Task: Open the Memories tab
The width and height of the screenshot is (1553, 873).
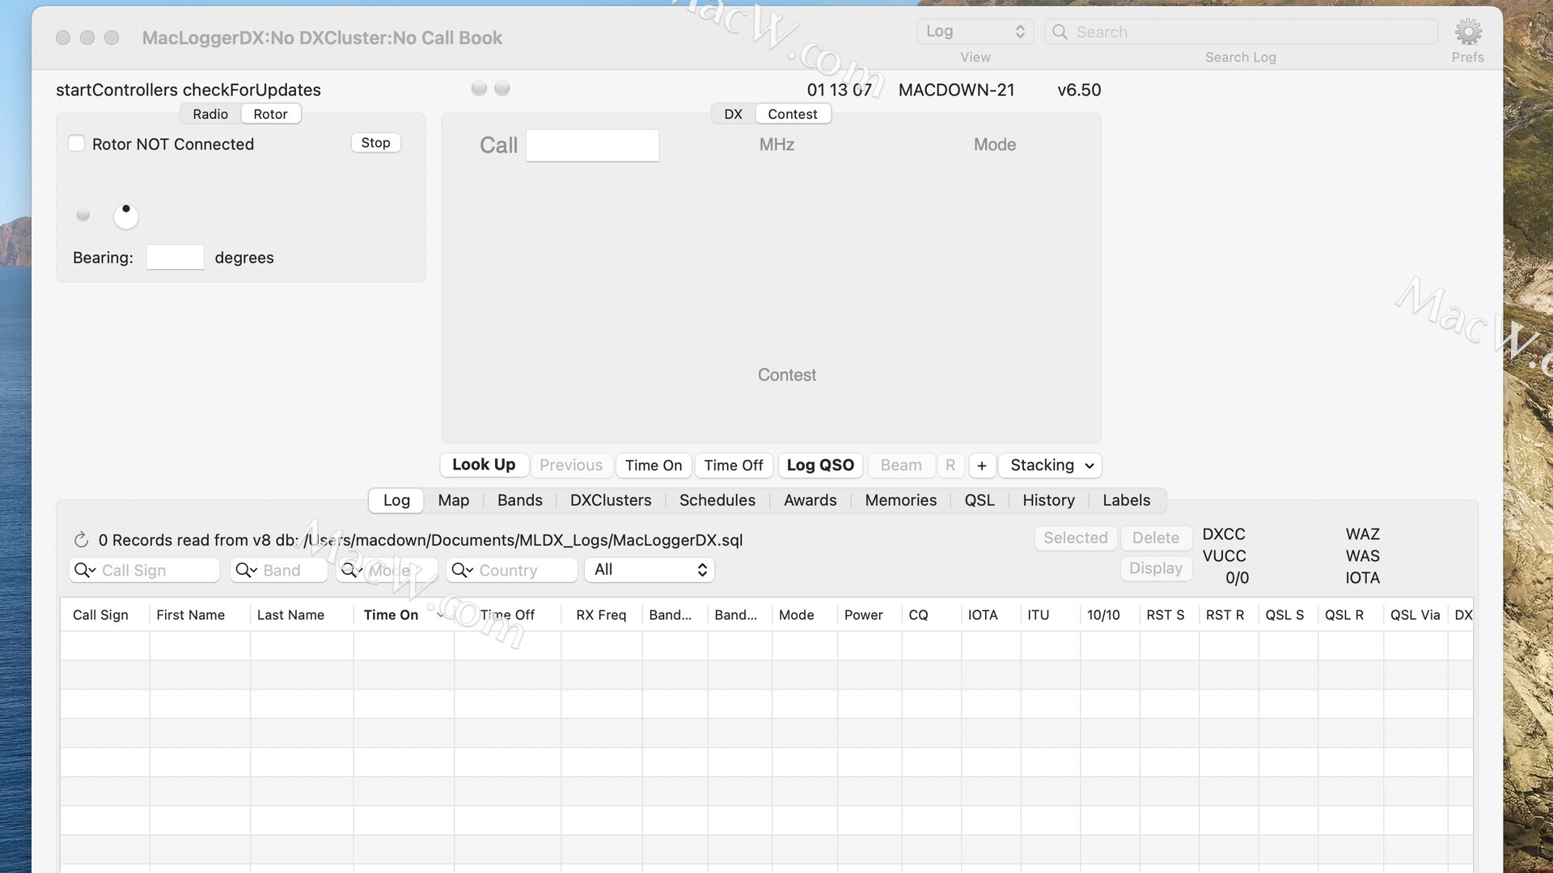Action: click(x=901, y=500)
